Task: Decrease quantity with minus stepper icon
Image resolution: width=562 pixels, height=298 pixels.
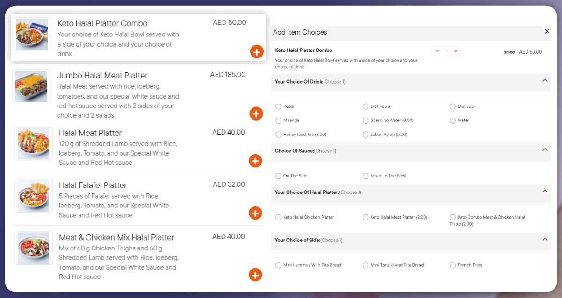Action: point(437,51)
